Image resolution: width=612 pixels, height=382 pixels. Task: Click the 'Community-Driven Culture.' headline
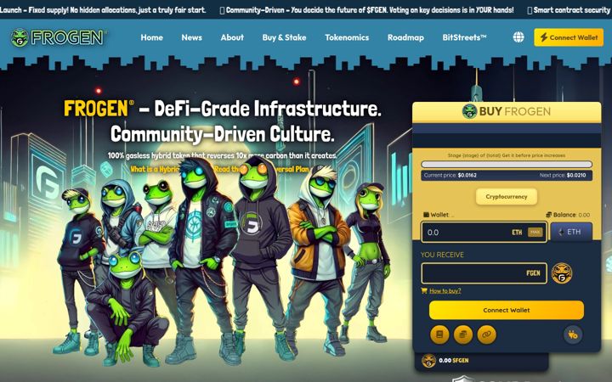pyautogui.click(x=223, y=134)
